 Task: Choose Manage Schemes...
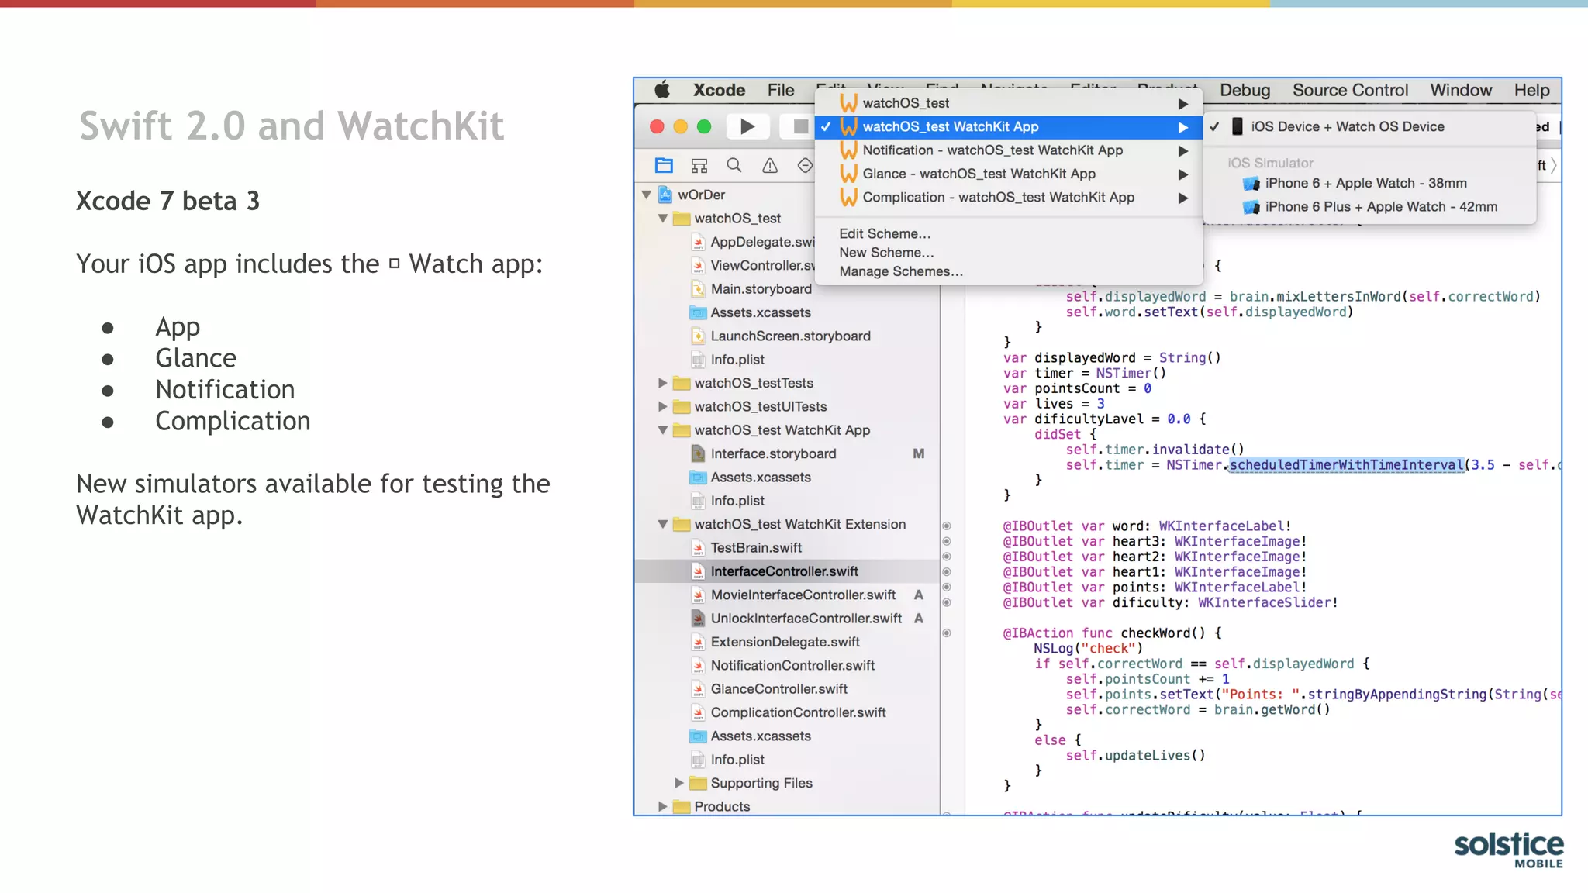(x=901, y=271)
